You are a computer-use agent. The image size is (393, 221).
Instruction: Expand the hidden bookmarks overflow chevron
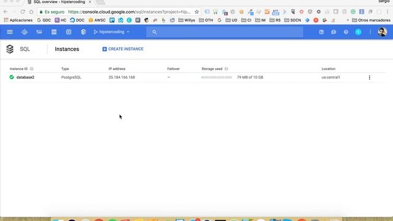click(x=348, y=20)
